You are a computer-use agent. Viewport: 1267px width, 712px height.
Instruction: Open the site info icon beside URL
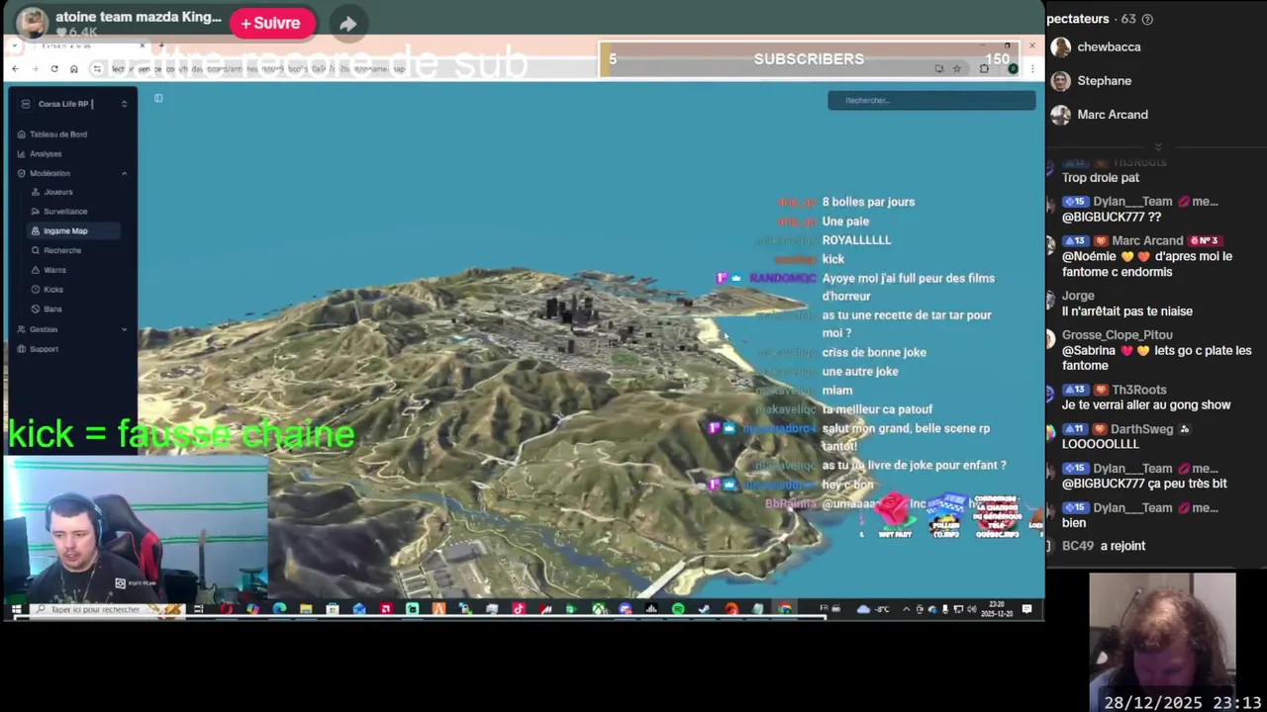(97, 69)
